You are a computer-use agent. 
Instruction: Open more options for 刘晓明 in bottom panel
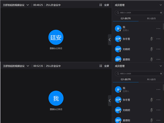coord(158,110)
